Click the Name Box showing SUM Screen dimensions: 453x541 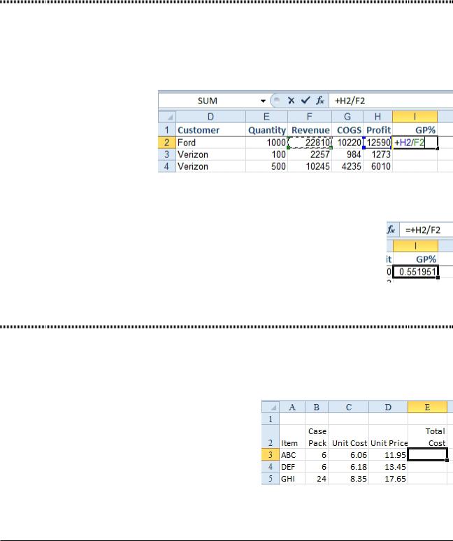(208, 101)
